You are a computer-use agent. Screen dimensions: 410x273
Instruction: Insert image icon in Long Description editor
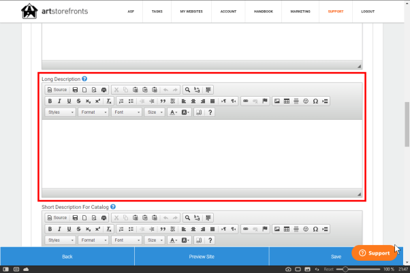(277, 101)
